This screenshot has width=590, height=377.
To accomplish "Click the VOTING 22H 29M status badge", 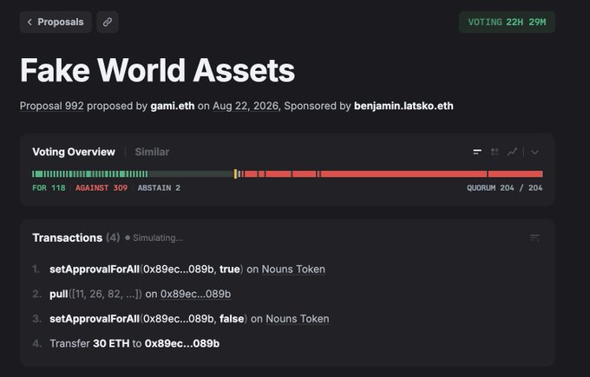I will [507, 22].
